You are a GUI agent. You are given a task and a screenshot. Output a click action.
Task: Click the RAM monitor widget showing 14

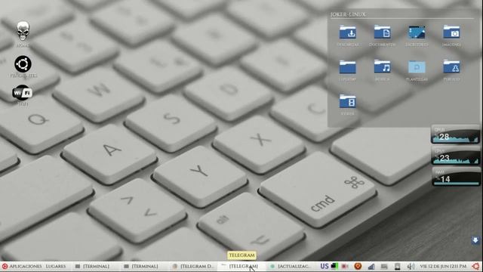tap(456, 177)
